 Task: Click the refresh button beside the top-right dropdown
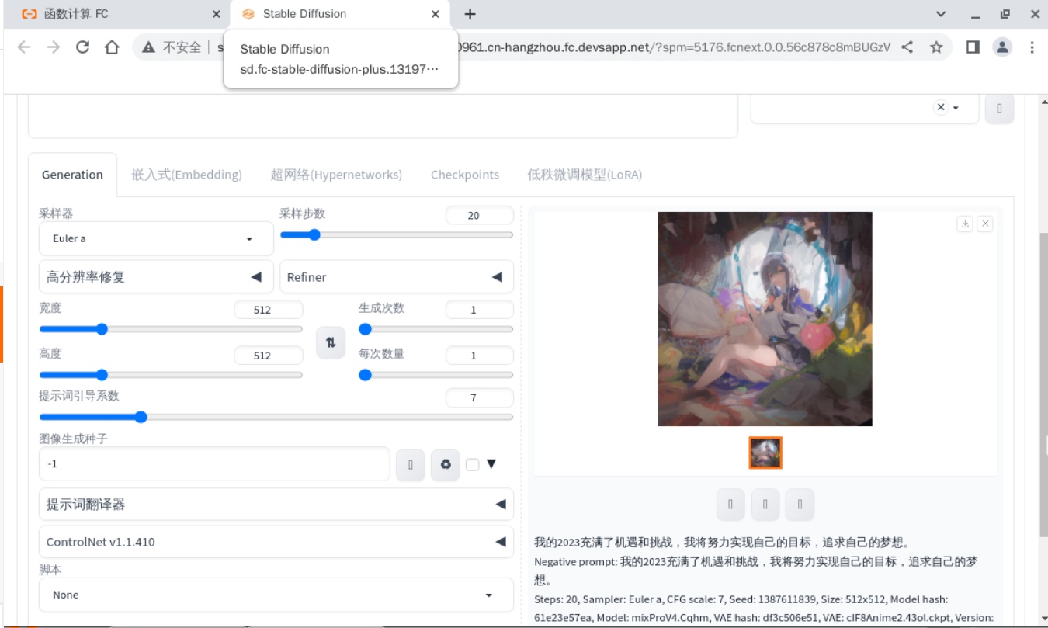point(999,109)
